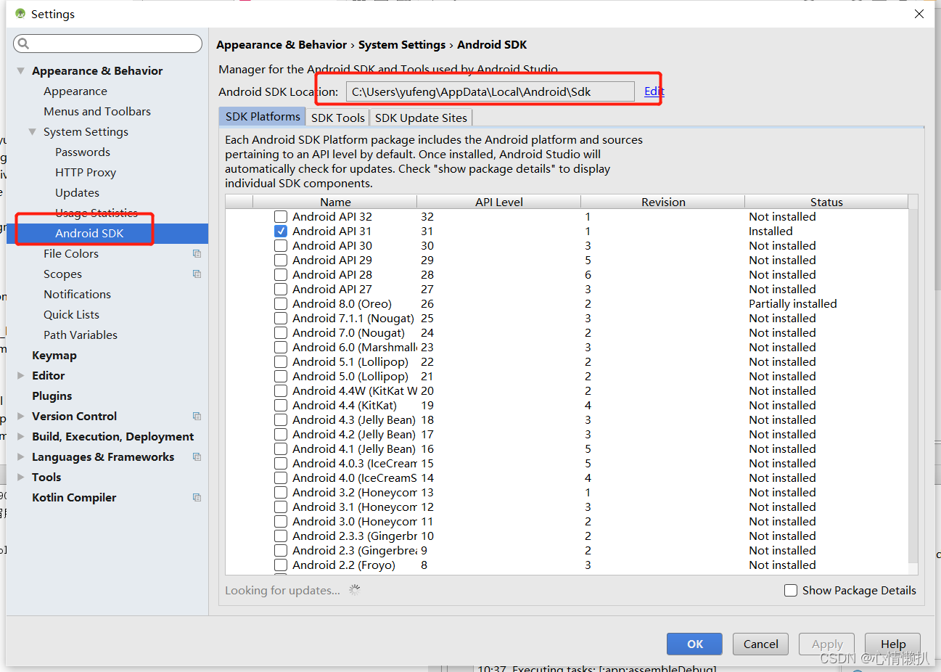Check the Android 8.0 (Oreo) checkbox
Image resolution: width=941 pixels, height=672 pixels.
pyautogui.click(x=281, y=303)
